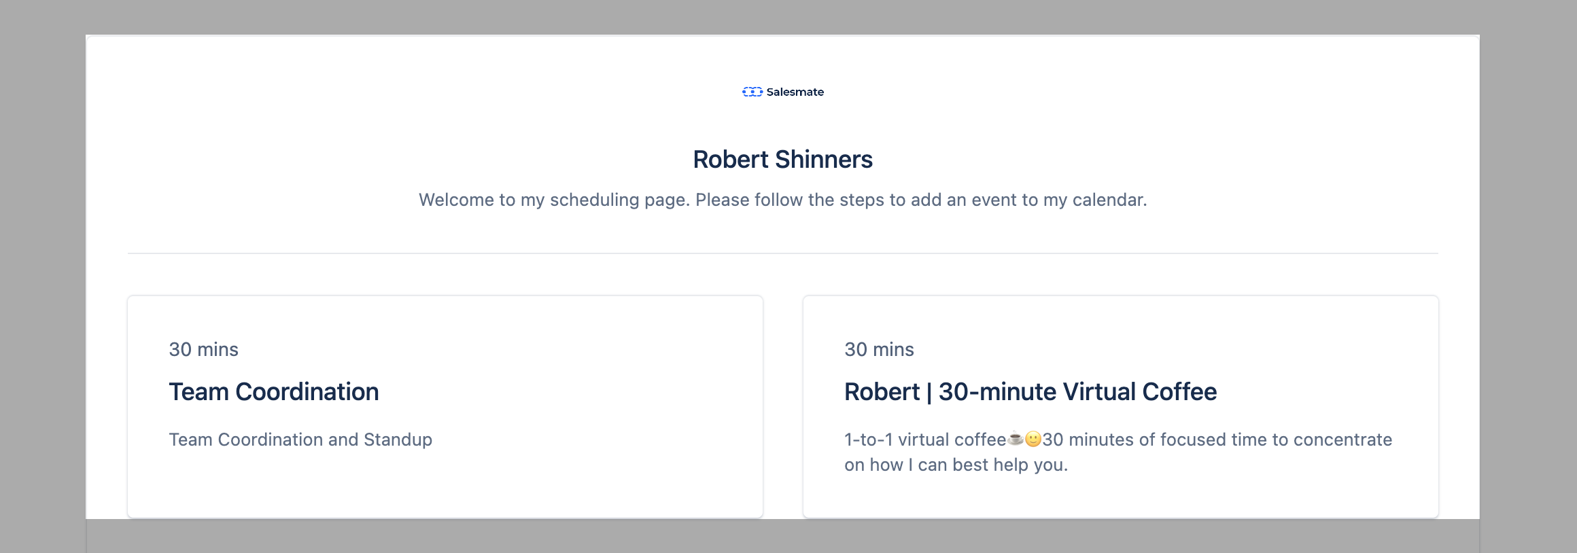This screenshot has height=553, width=1577.
Task: Click the Robert | 30-minute Virtual Coffee title
Action: pyautogui.click(x=1030, y=392)
